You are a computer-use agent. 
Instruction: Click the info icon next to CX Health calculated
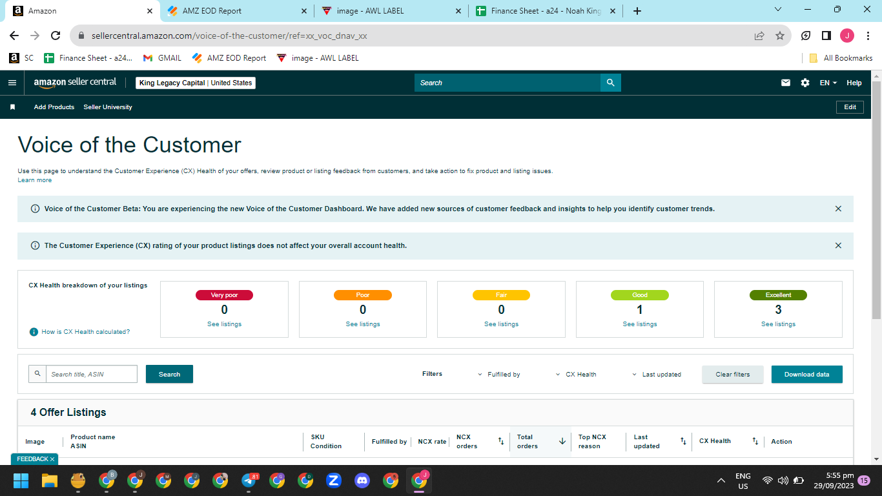point(34,332)
